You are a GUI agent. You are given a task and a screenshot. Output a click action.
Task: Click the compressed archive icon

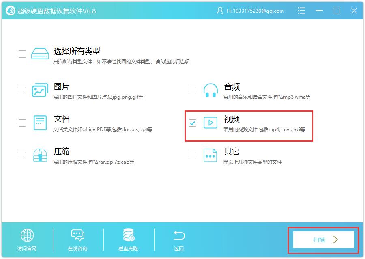click(40, 155)
